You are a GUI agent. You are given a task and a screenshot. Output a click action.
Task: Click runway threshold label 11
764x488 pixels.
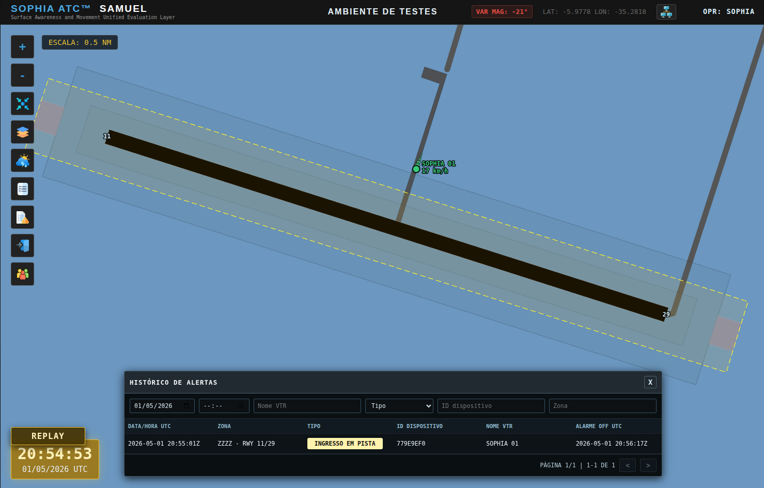coord(107,136)
